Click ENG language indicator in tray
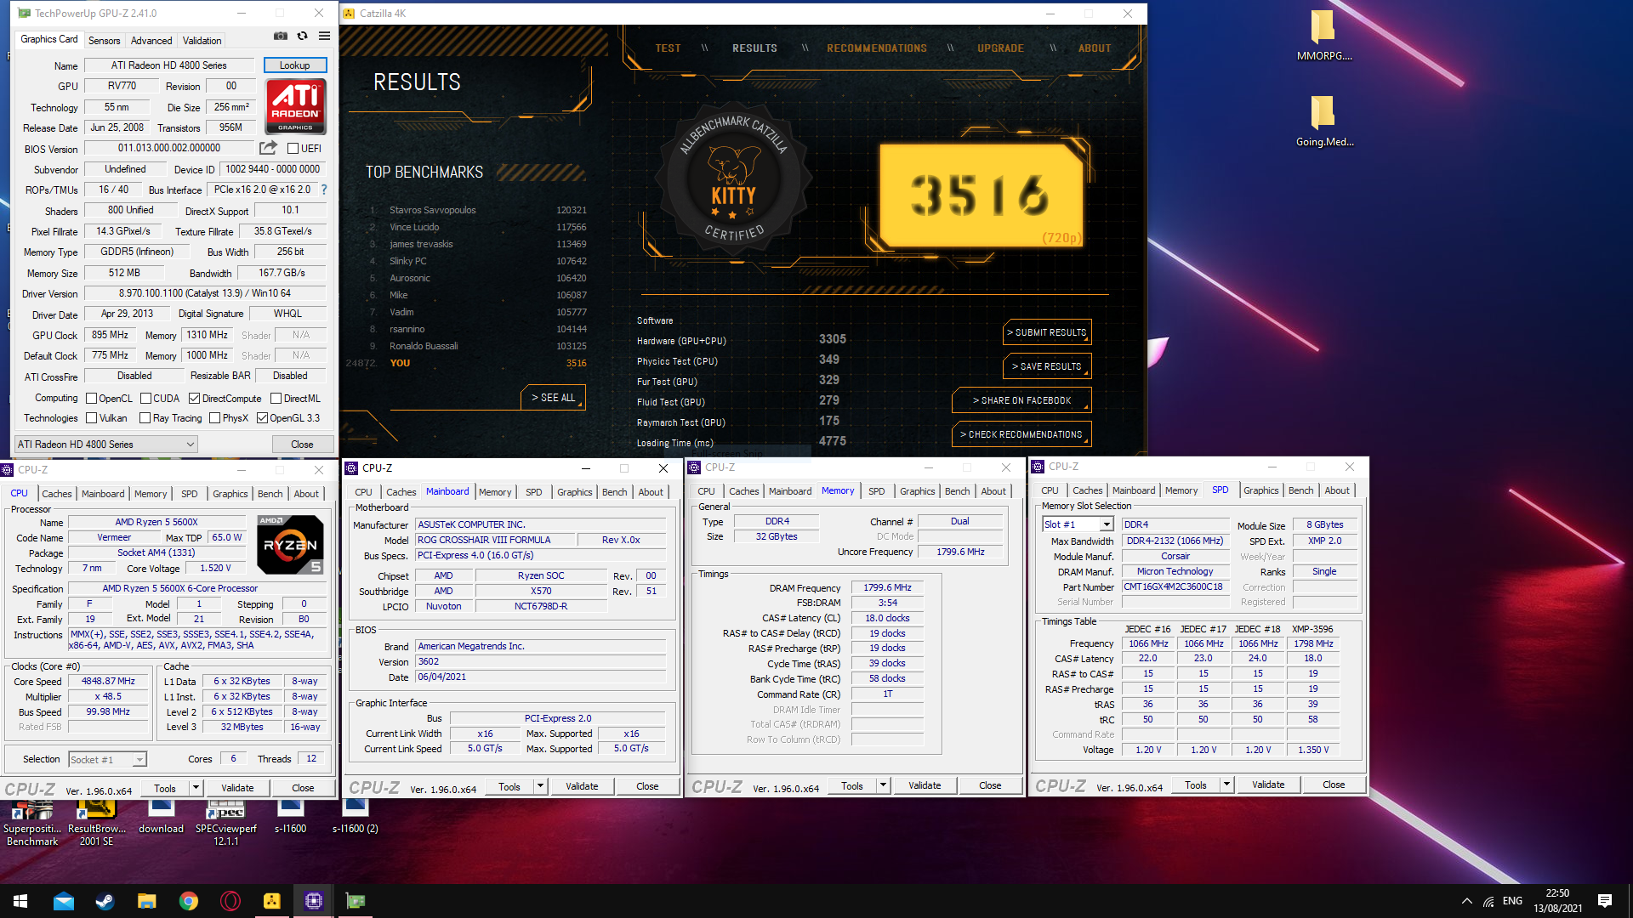Image resolution: width=1633 pixels, height=918 pixels. (x=1512, y=901)
